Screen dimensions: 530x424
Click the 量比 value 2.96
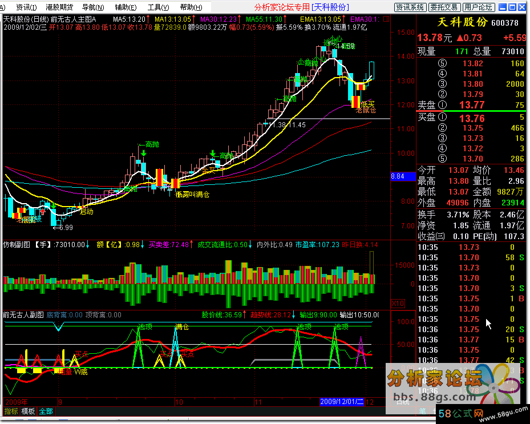pos(516,181)
